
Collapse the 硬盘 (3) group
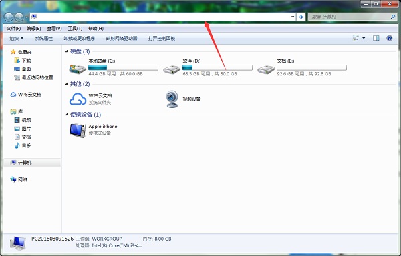coord(66,51)
